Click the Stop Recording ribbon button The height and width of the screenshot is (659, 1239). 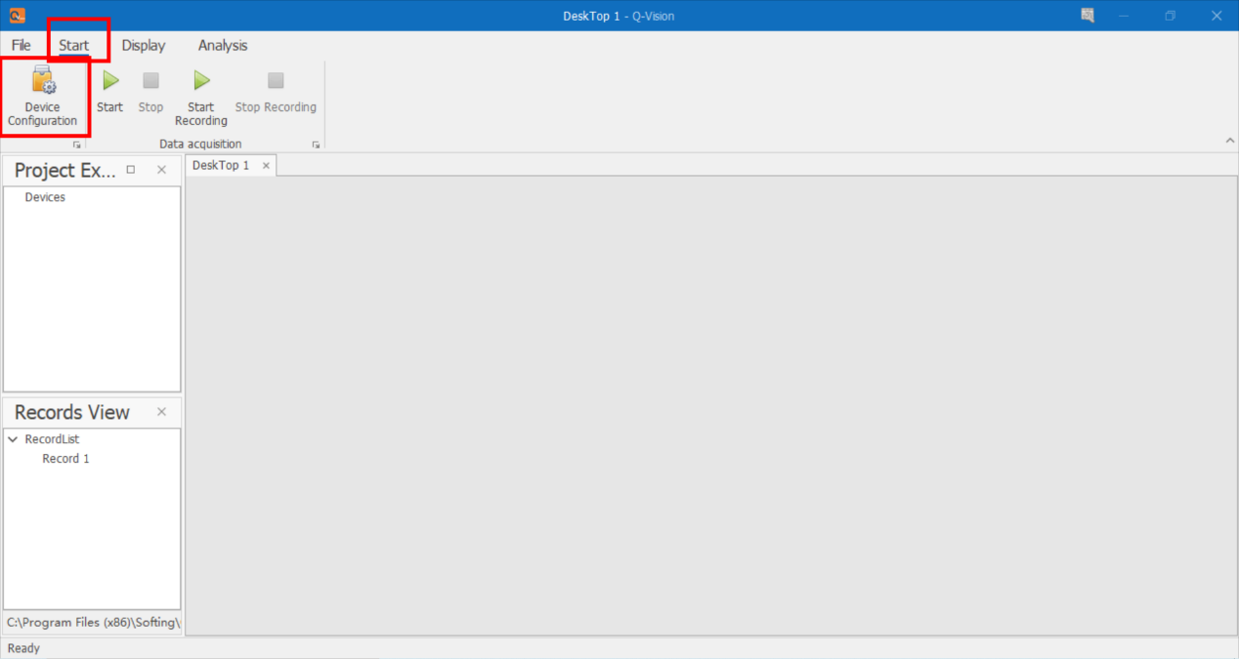point(276,92)
